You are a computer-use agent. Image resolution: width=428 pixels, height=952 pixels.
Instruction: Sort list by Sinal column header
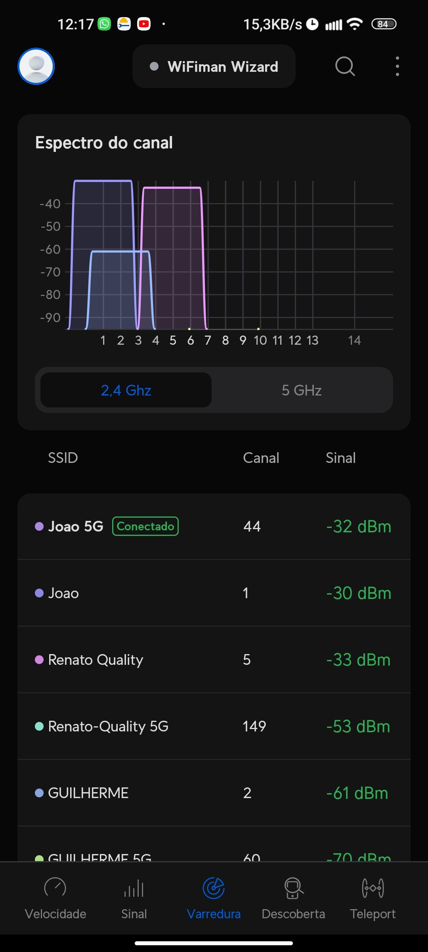[340, 458]
